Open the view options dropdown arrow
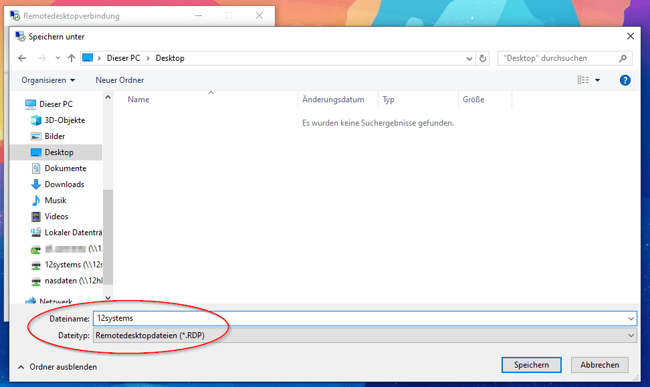Viewport: 650px width, 387px height. [x=597, y=80]
